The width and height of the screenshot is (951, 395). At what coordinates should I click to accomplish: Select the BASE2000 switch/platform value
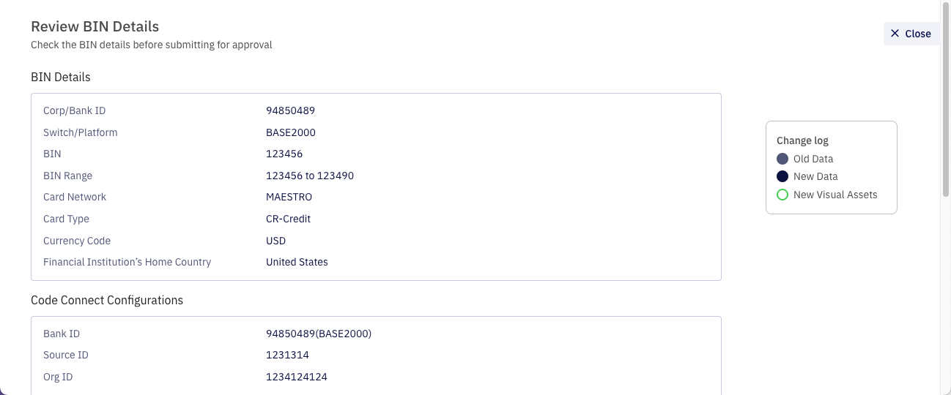click(291, 132)
